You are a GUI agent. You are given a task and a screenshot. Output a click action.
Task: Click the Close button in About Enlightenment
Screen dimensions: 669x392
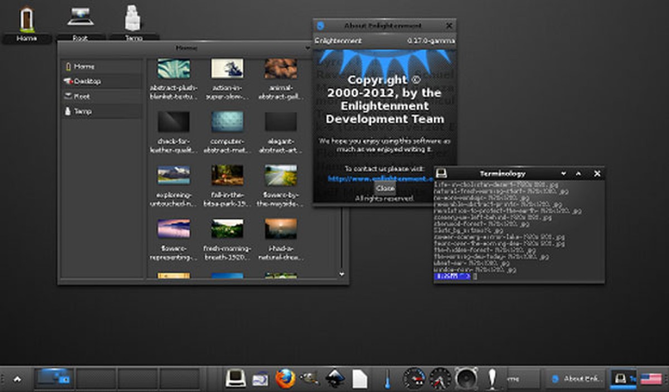385,189
